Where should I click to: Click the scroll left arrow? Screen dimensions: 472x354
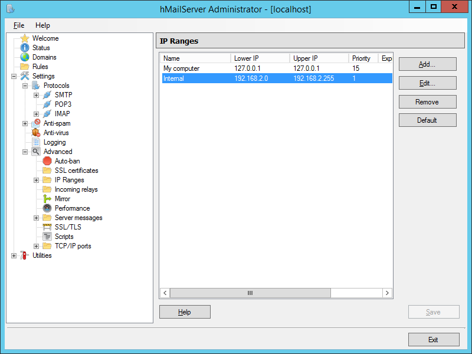[165, 293]
